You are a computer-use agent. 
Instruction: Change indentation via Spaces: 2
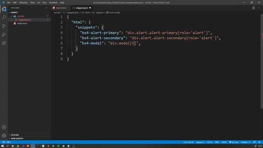click(200, 142)
